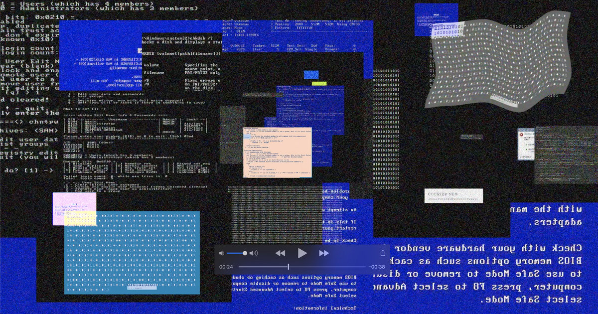Click the loud speaker icon for max volume
The width and height of the screenshot is (598, 314).
tap(254, 254)
